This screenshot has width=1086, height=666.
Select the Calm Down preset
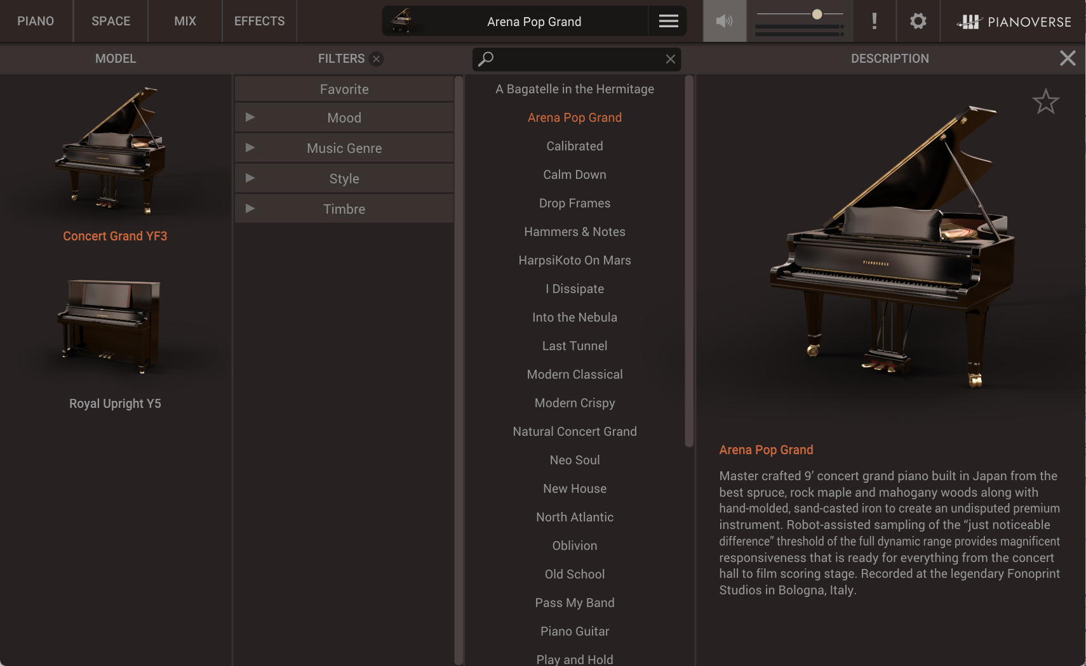point(575,174)
